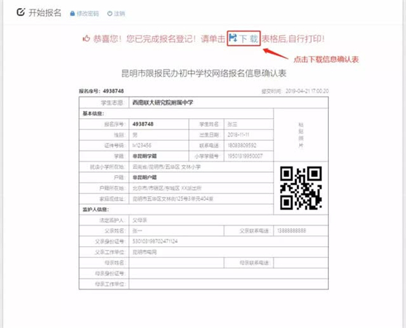Click the 表格后,自行打印 text
The width and height of the screenshot is (406, 328).
[293, 39]
